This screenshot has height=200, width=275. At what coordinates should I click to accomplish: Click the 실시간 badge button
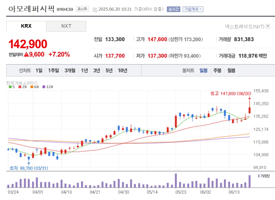click(x=174, y=9)
